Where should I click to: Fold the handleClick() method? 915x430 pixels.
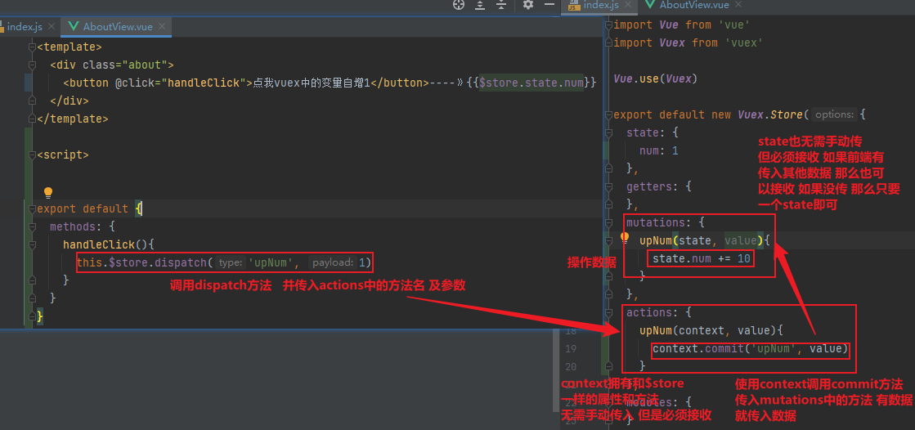click(x=33, y=245)
